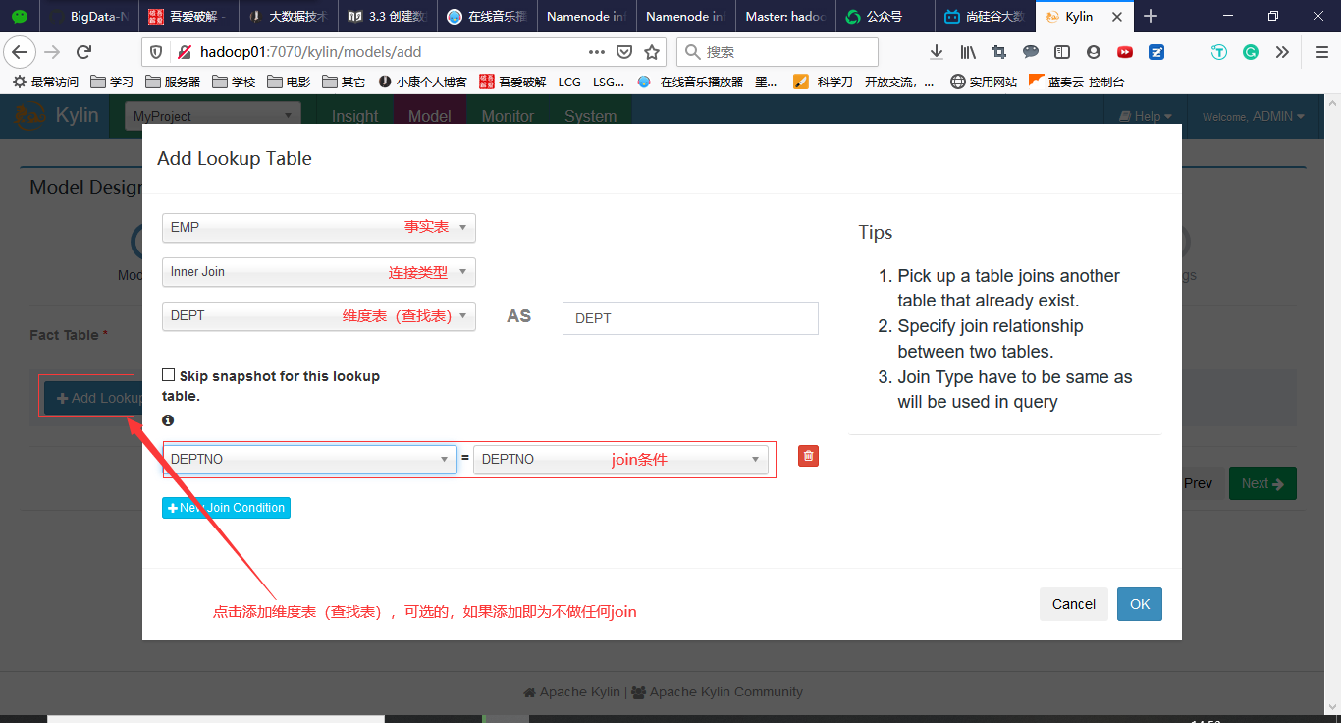The width and height of the screenshot is (1341, 723).
Task: Open the right DEPTNO join column dropdown
Action: point(620,459)
